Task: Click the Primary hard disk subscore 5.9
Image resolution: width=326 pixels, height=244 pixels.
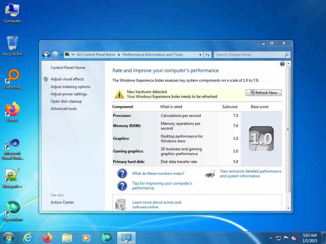Action: click(235, 162)
